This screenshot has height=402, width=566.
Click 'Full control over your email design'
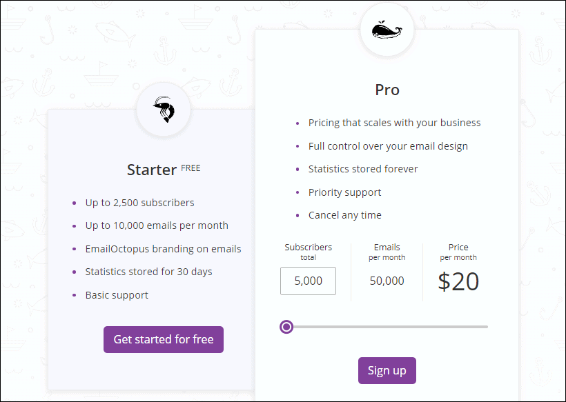coord(388,146)
